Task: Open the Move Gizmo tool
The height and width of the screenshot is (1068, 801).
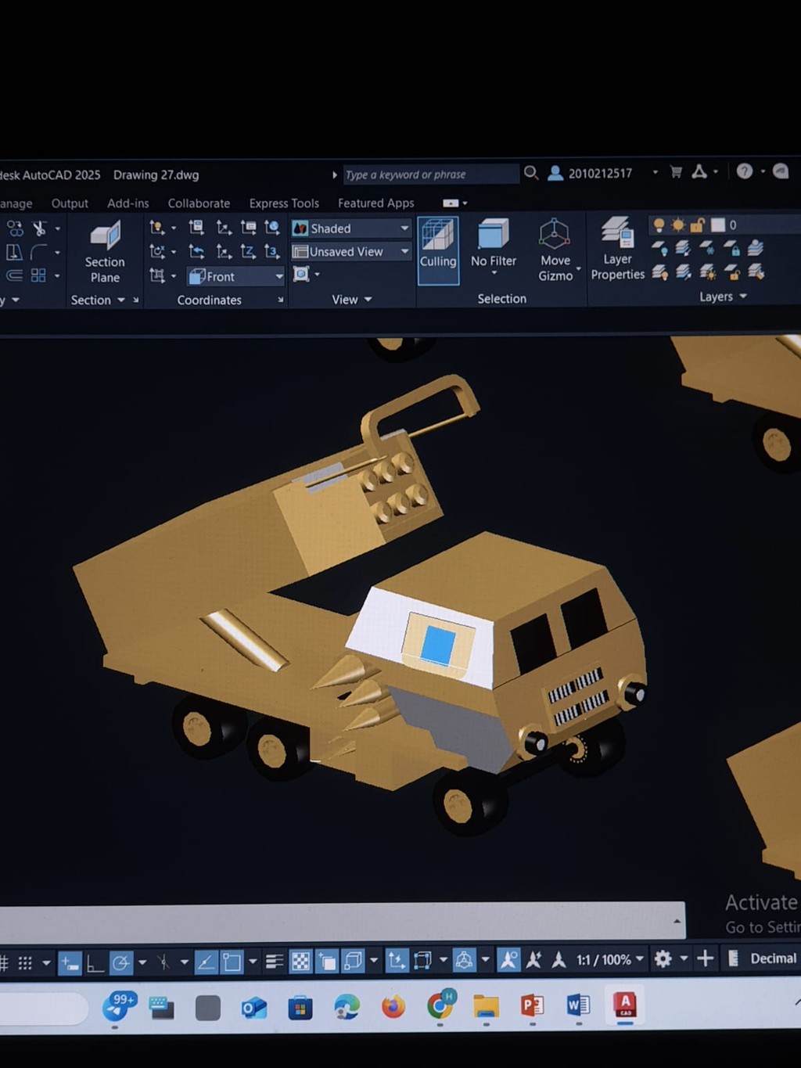Action: [x=555, y=250]
